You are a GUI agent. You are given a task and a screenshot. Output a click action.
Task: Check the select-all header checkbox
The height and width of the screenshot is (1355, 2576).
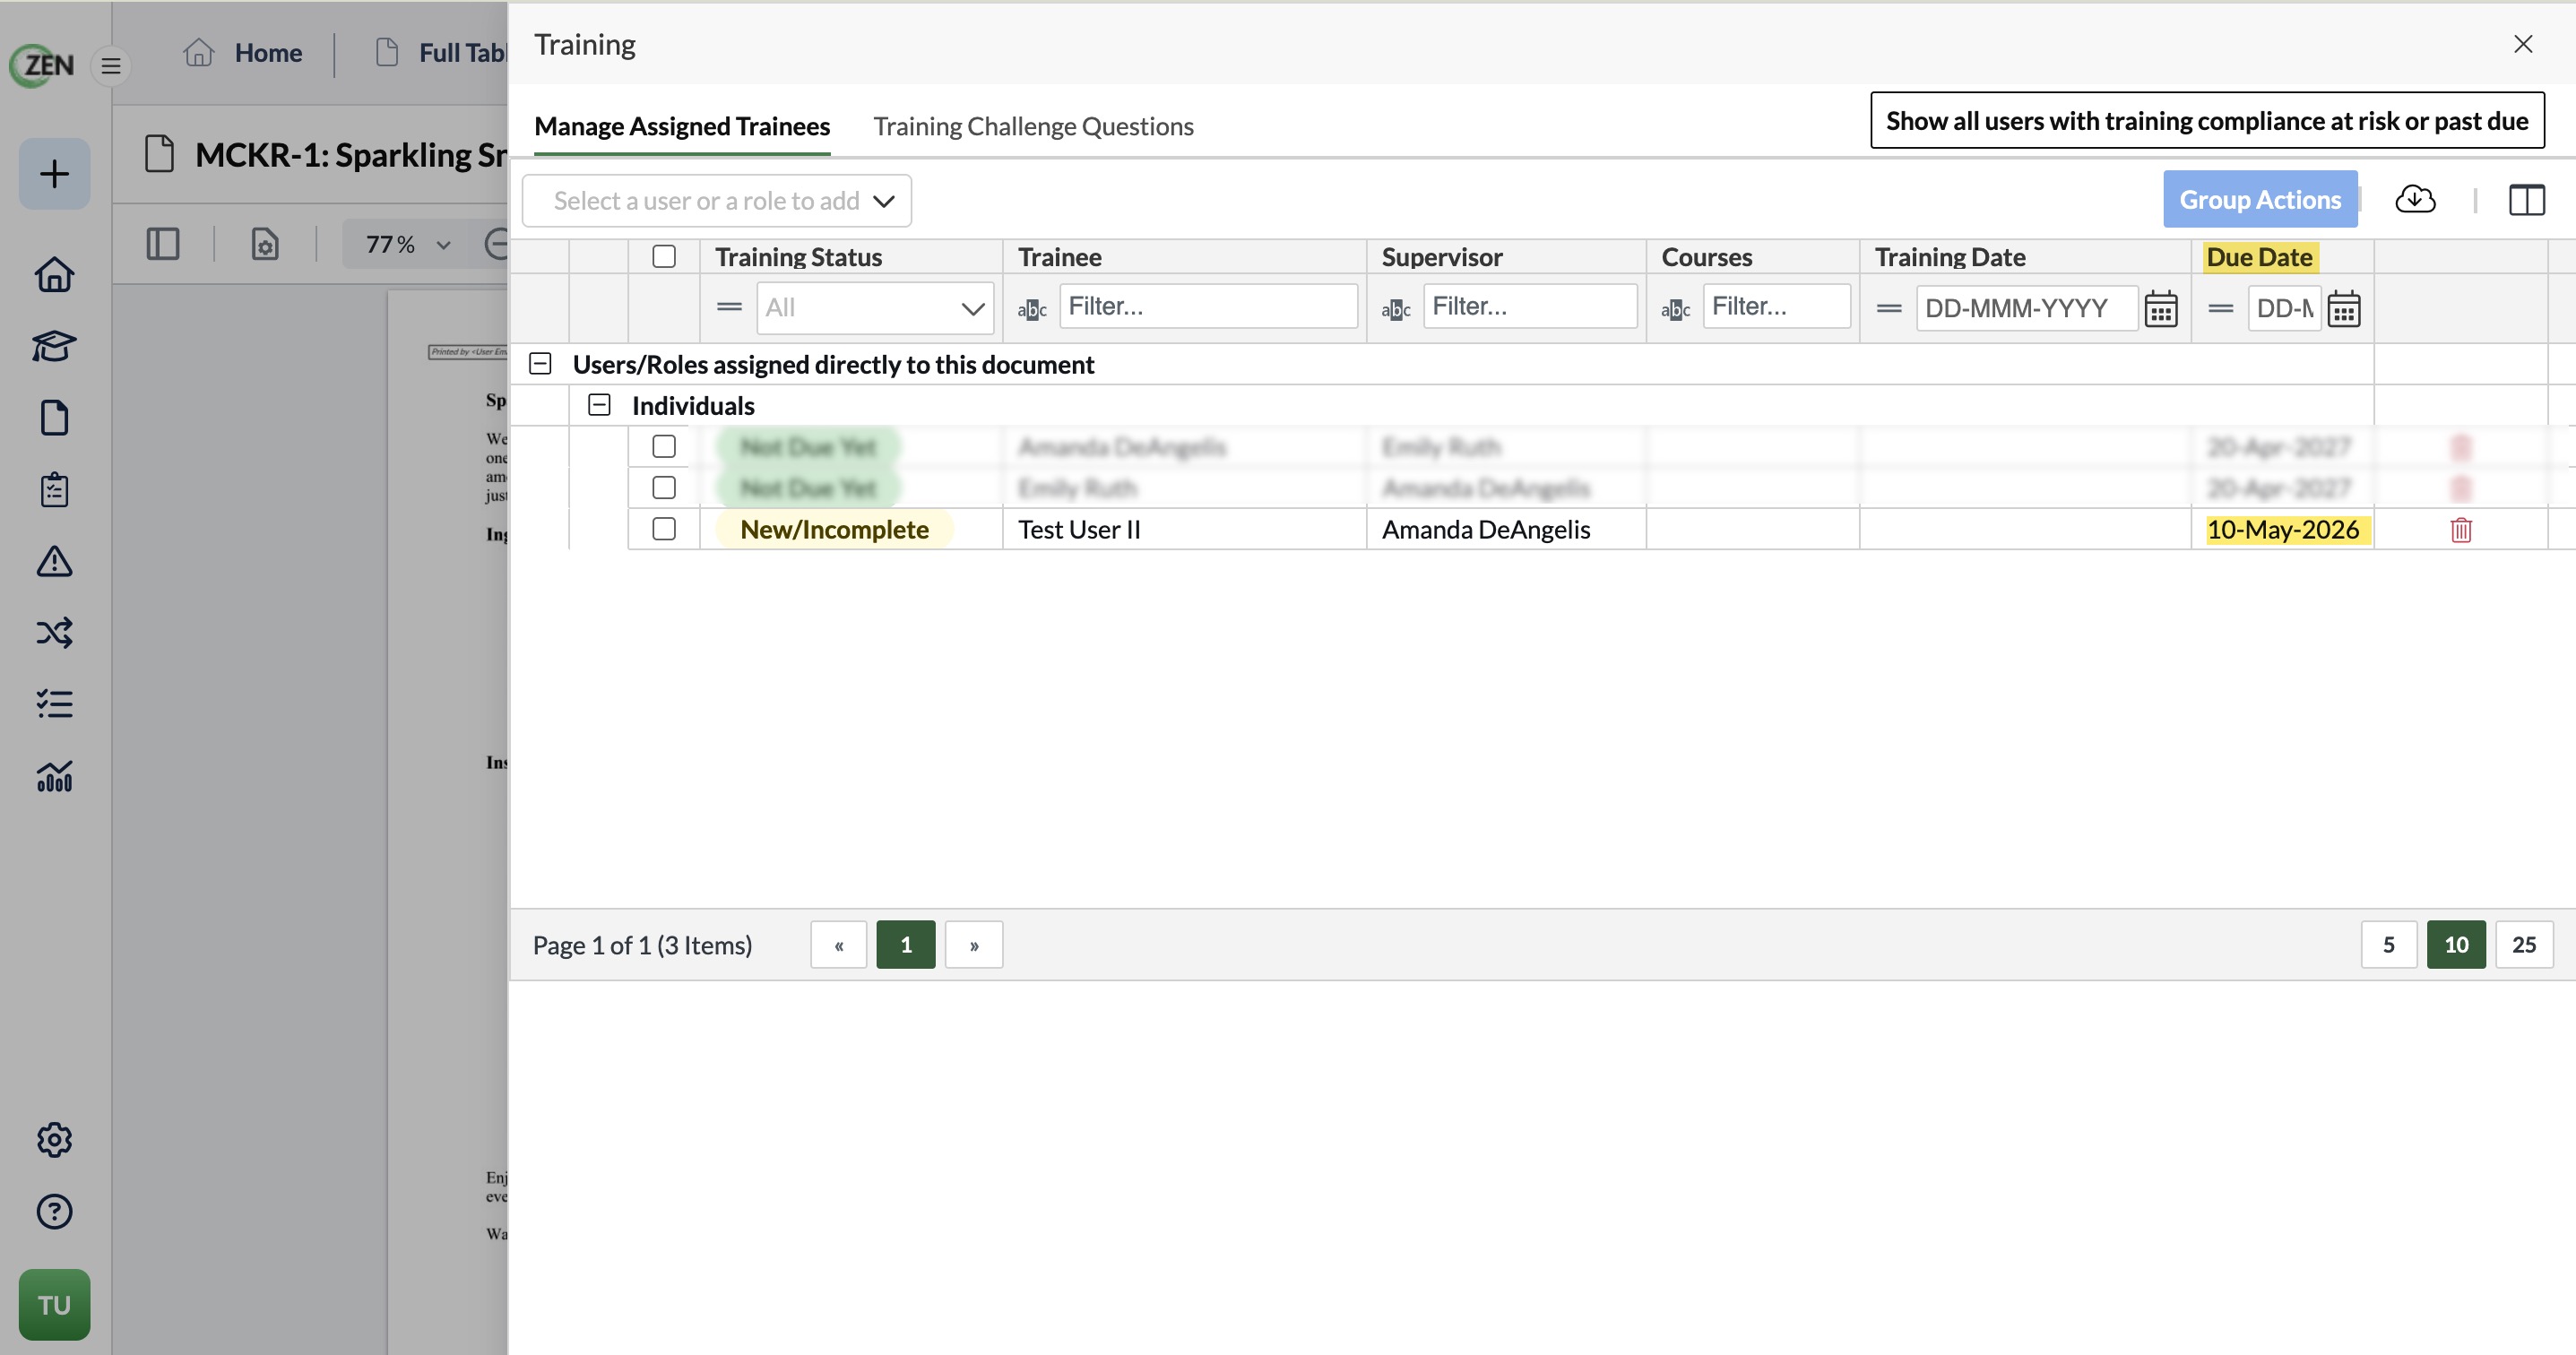(664, 257)
